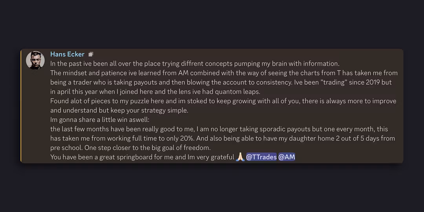Click the praying hands emoji

click(x=240, y=157)
